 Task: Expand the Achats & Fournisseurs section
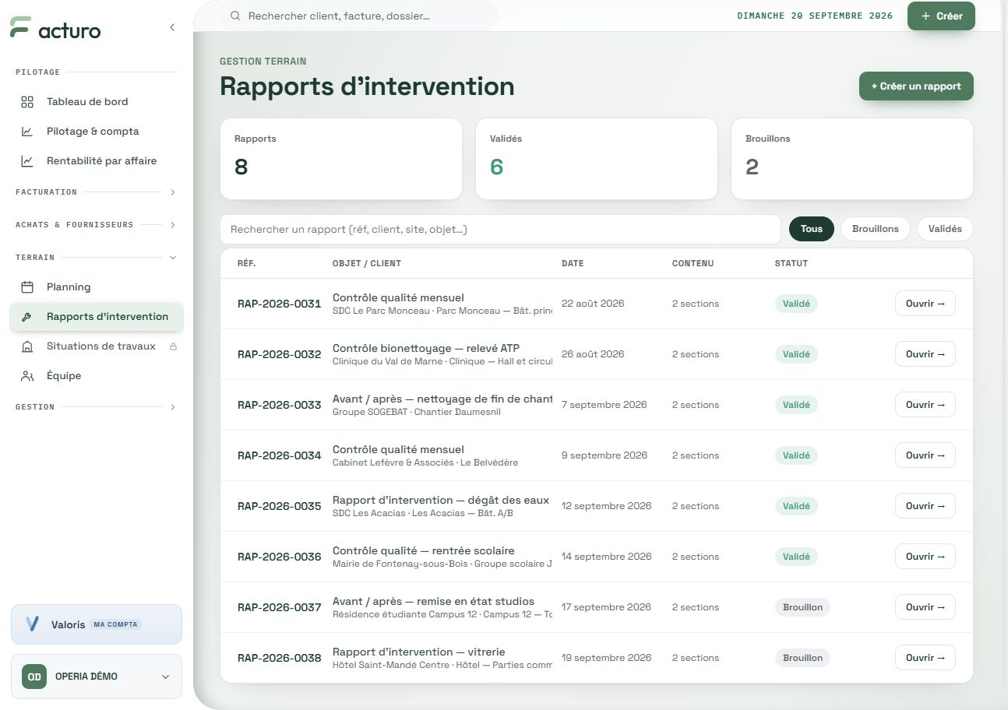click(97, 225)
